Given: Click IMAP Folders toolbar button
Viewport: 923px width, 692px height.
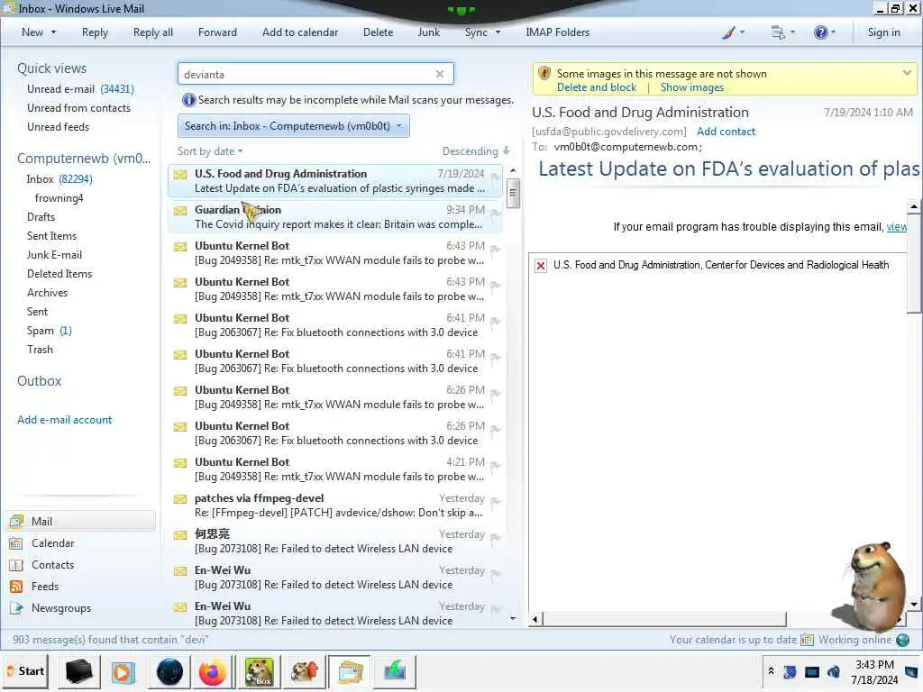Looking at the screenshot, I should click(x=557, y=32).
